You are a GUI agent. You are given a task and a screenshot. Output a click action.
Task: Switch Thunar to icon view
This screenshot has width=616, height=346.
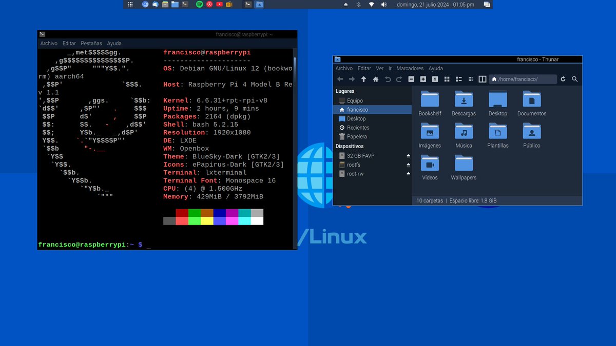tap(447, 79)
